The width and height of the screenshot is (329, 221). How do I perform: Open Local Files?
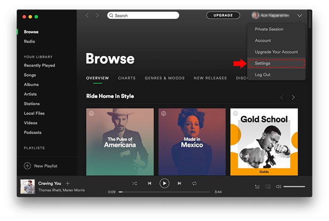[x=34, y=113]
